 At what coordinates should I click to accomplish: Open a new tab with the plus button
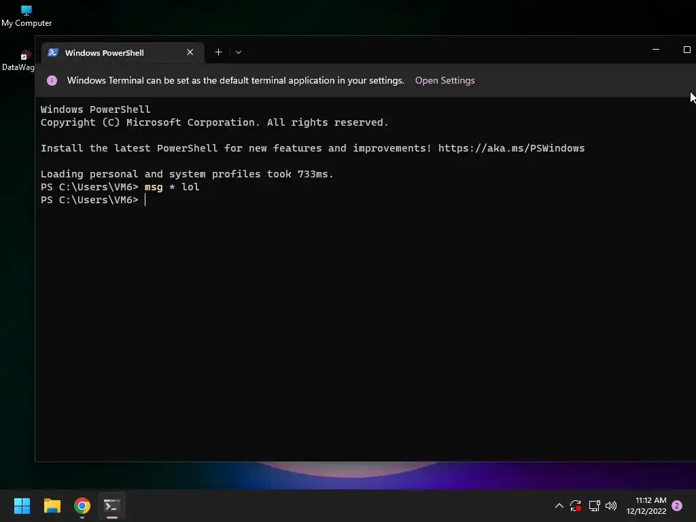point(218,52)
